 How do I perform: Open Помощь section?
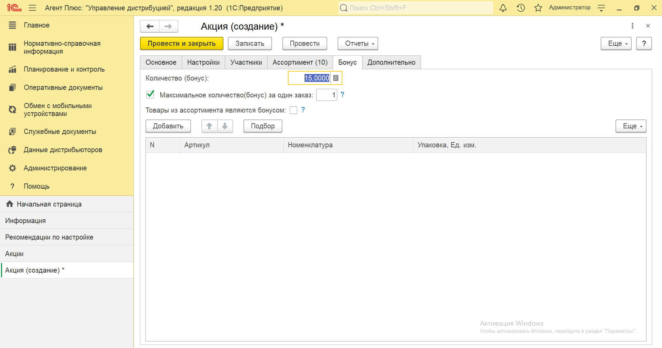[x=67, y=186]
